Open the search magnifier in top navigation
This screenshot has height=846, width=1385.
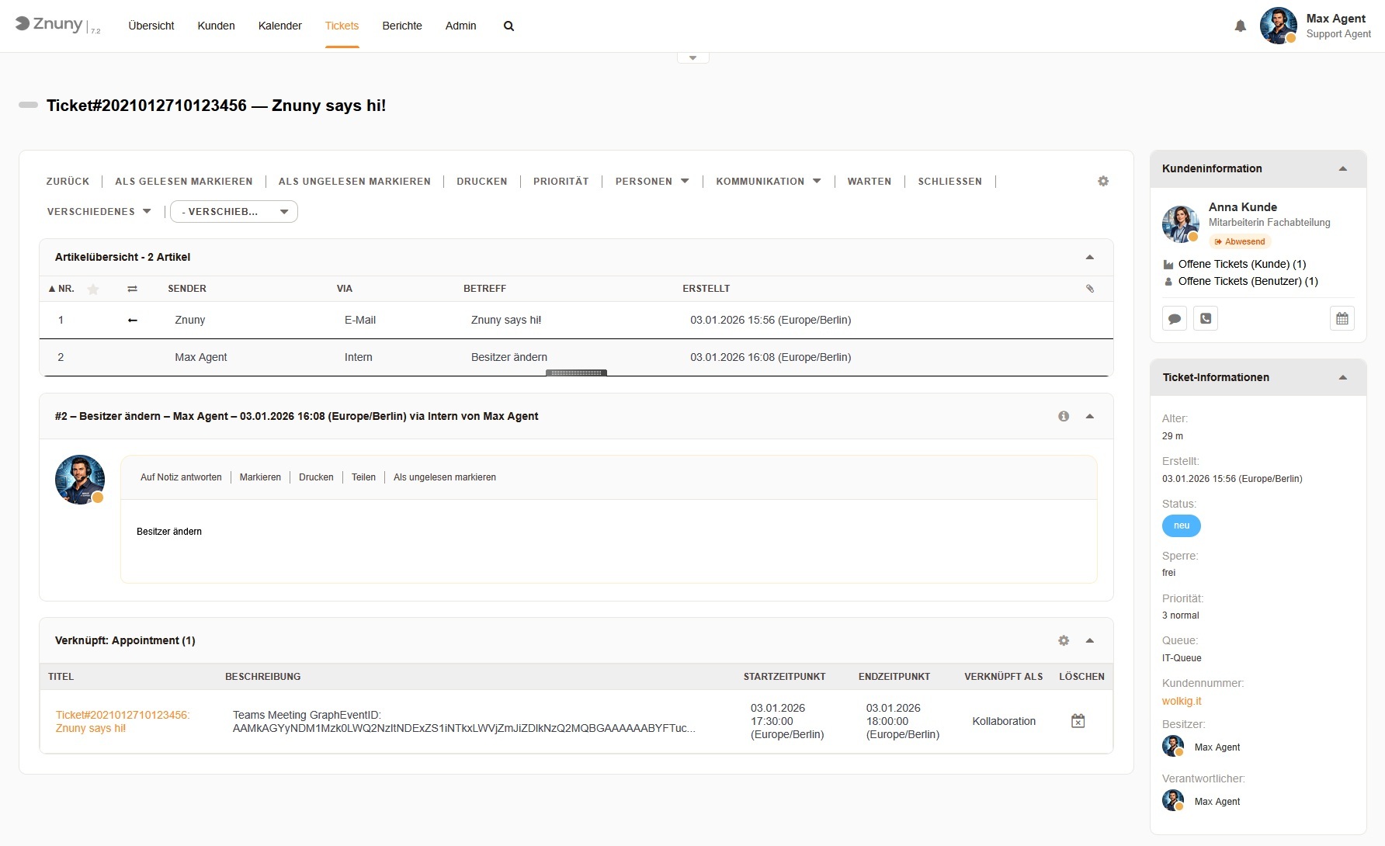509,26
